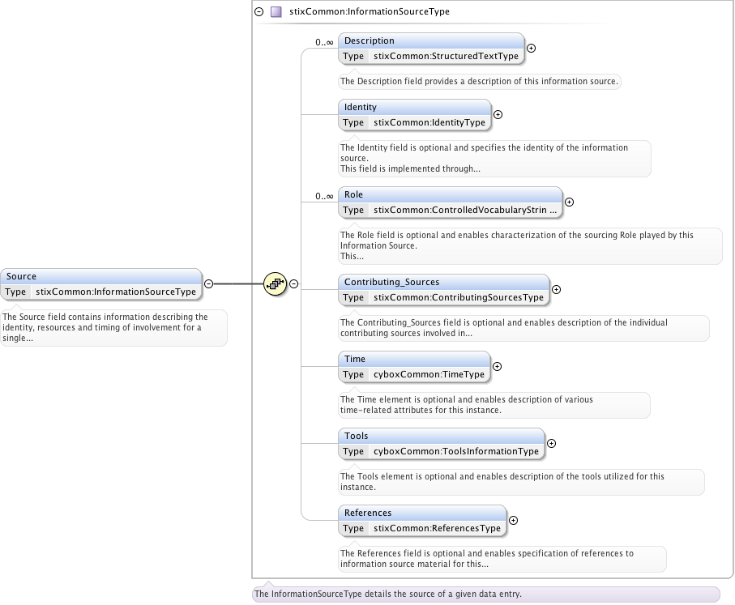Image resolution: width=735 pixels, height=605 pixels.
Task: Click the sequence compositor icon
Action: point(276,283)
